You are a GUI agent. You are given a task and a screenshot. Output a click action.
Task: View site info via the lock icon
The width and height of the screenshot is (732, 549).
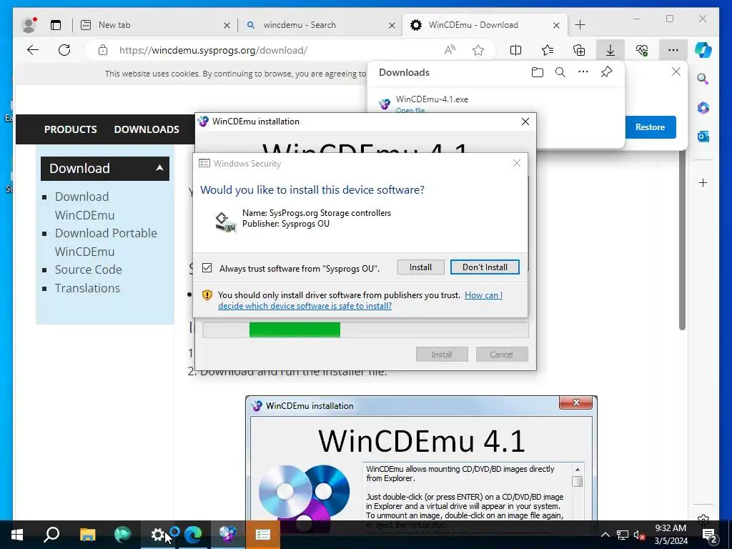[103, 50]
